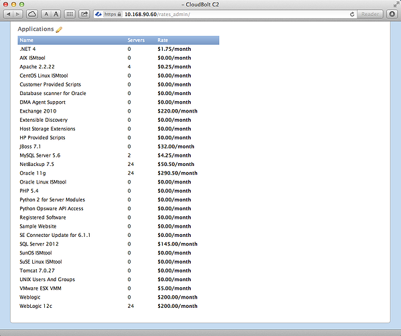Edit Applications with the pencil icon
Image resolution: width=401 pixels, height=336 pixels.
pyautogui.click(x=59, y=29)
